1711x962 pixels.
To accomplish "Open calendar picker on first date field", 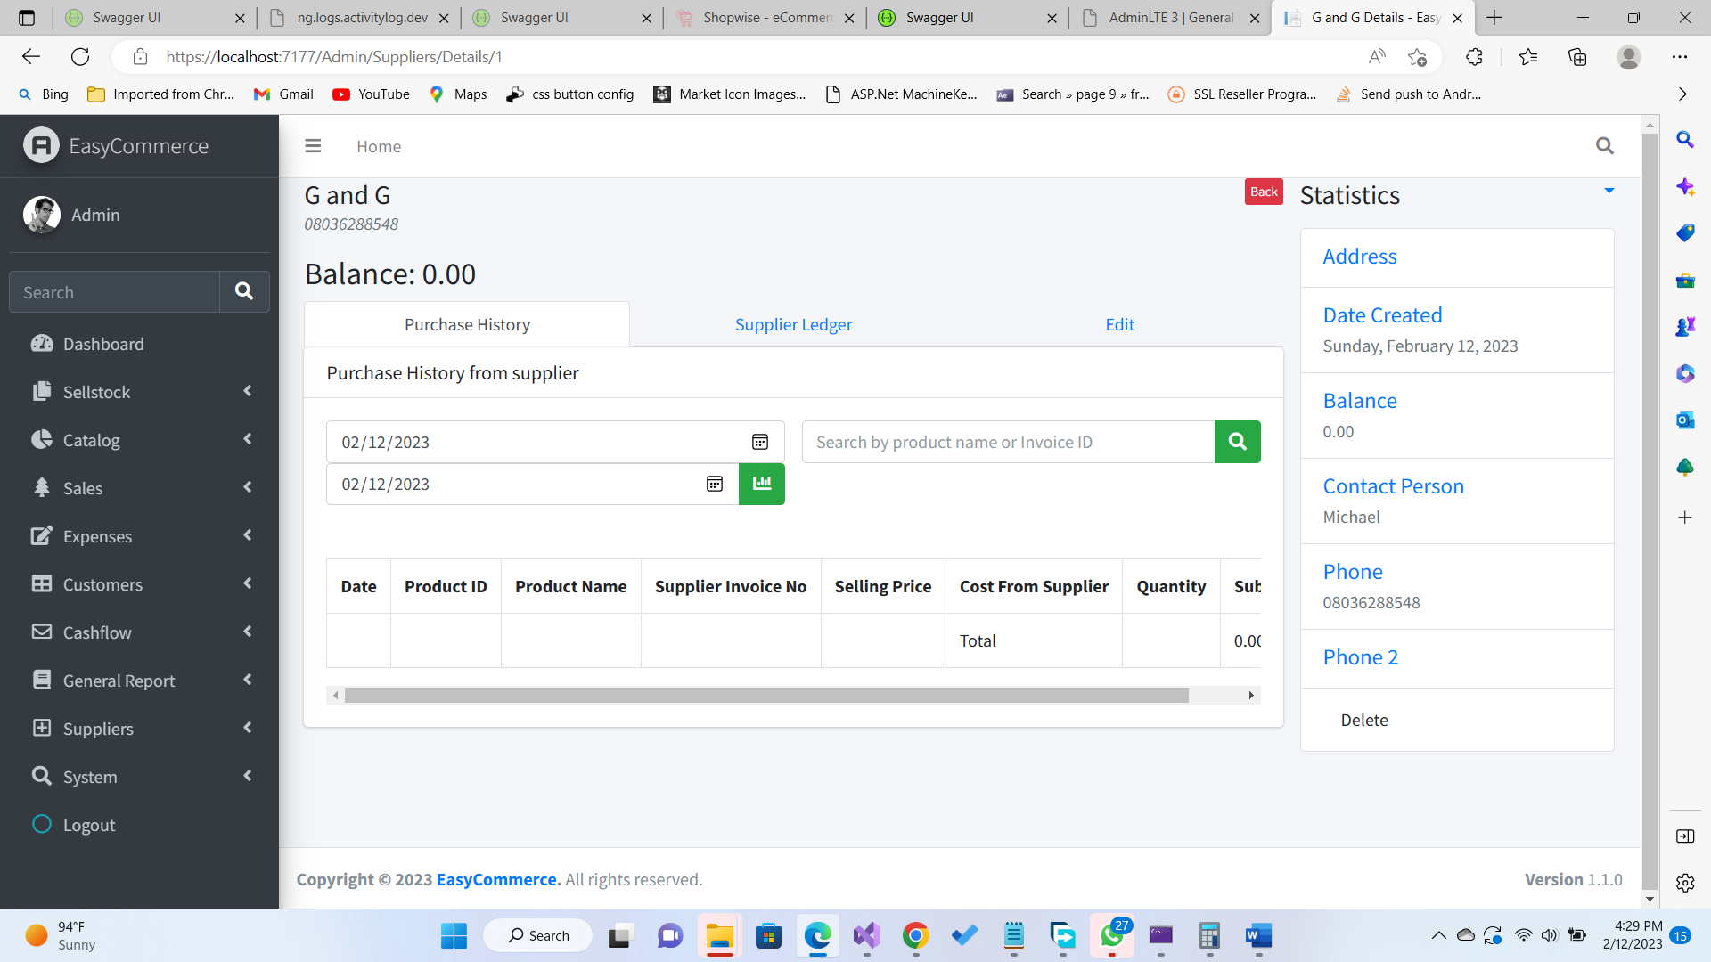I will point(759,442).
